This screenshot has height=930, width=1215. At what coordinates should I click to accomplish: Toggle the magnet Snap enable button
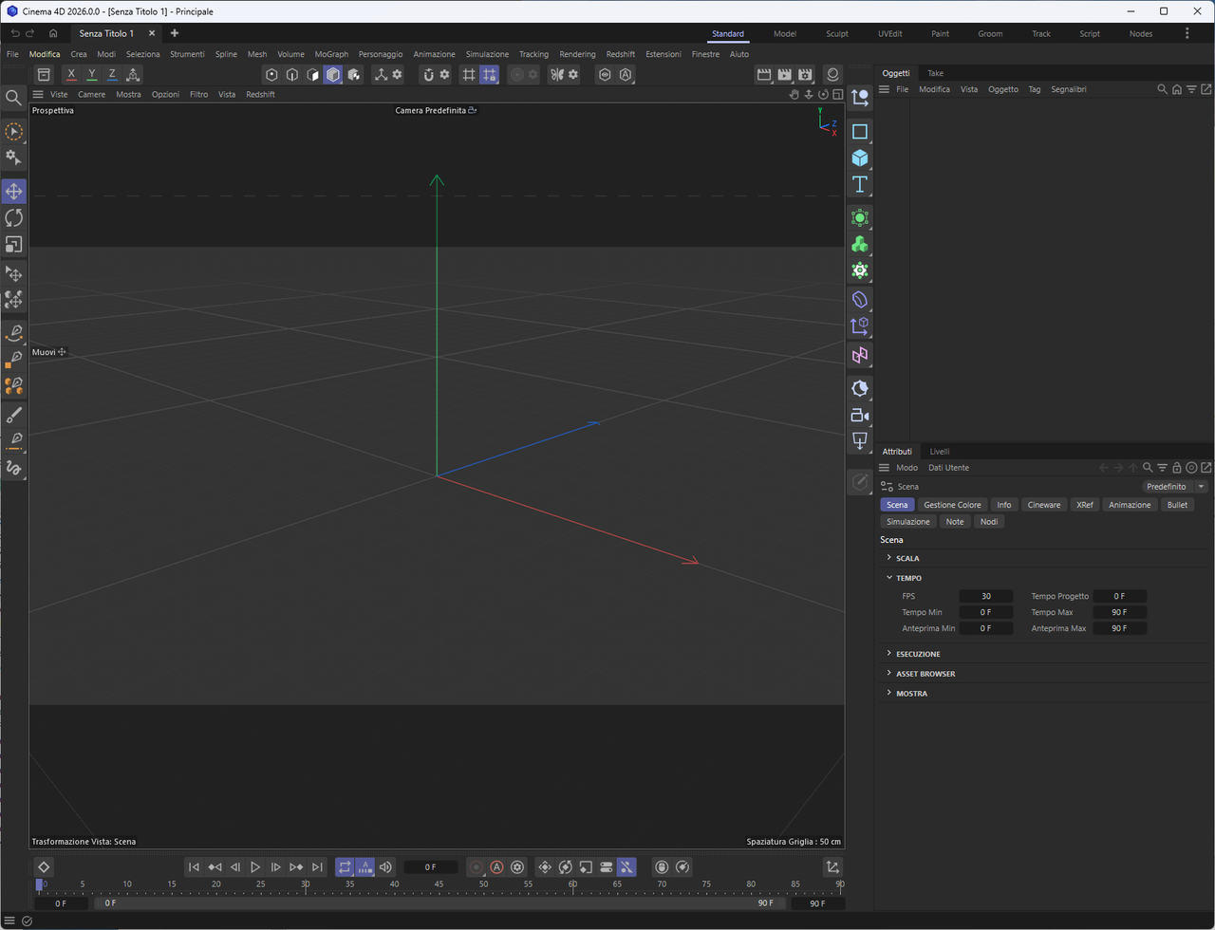pos(428,75)
